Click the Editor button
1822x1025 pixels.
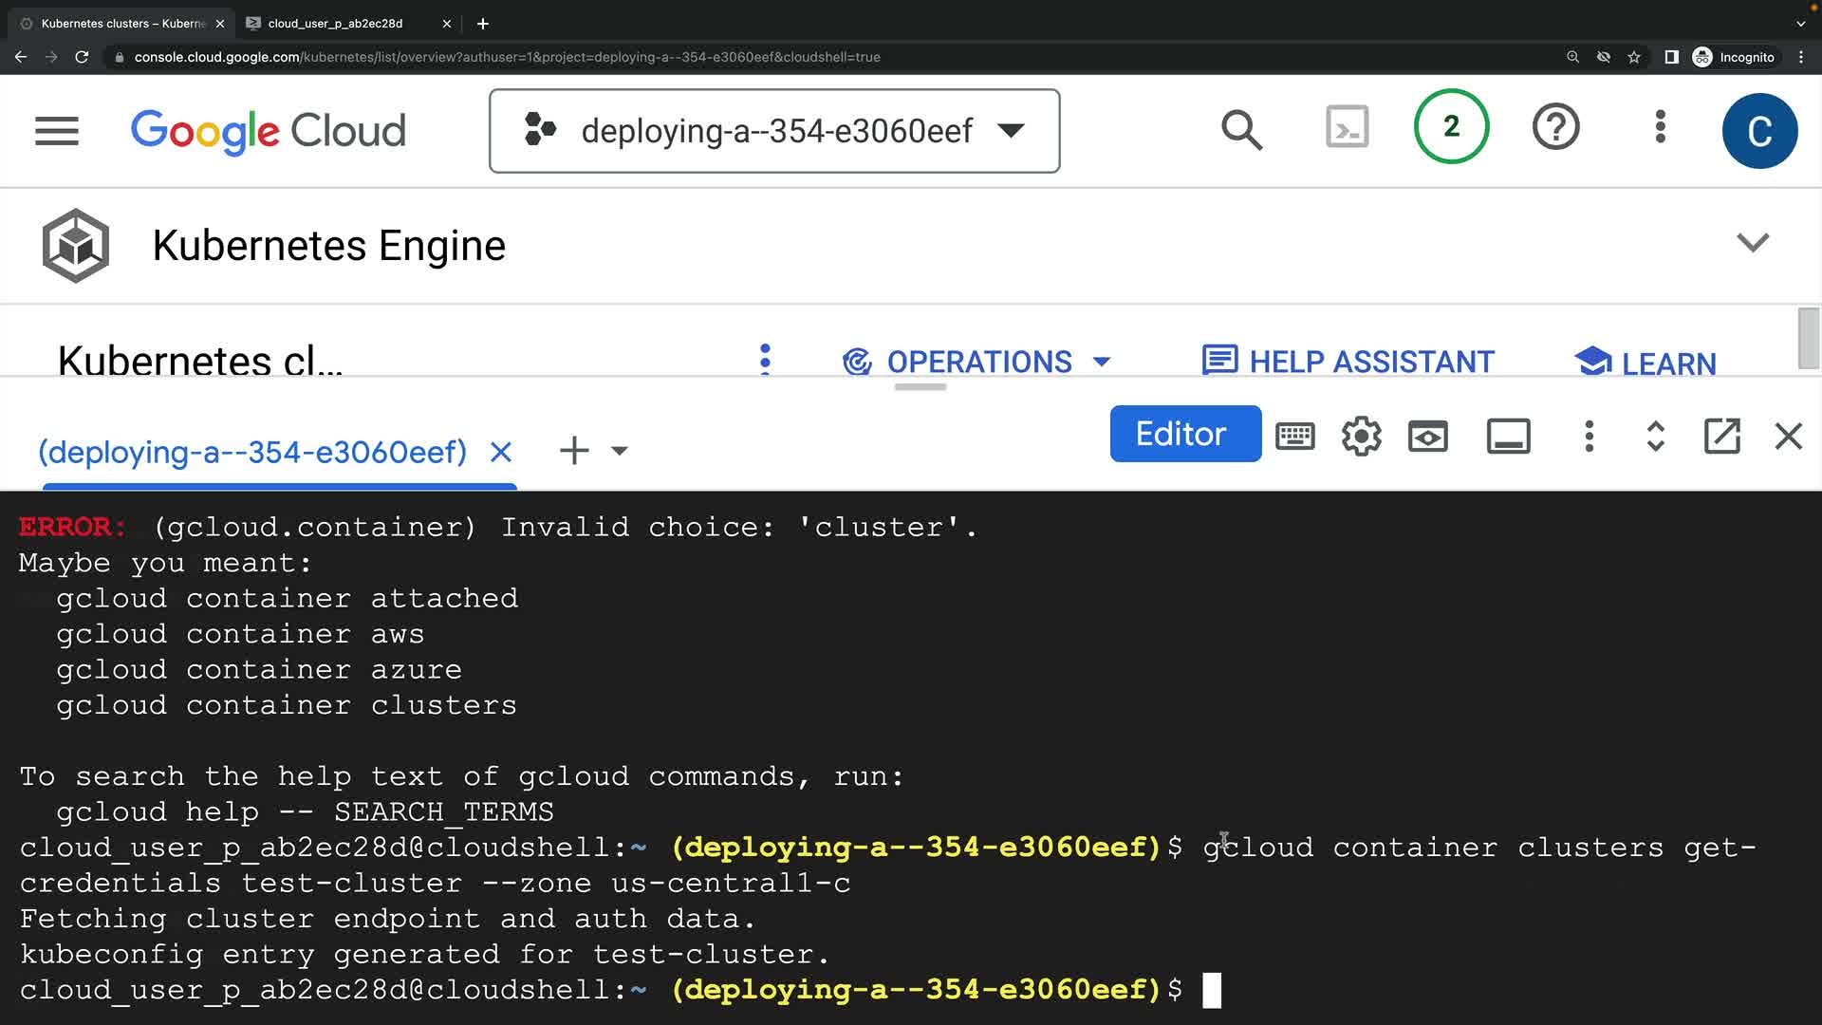tap(1184, 435)
